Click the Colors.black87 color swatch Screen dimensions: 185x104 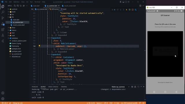click(x=66, y=71)
